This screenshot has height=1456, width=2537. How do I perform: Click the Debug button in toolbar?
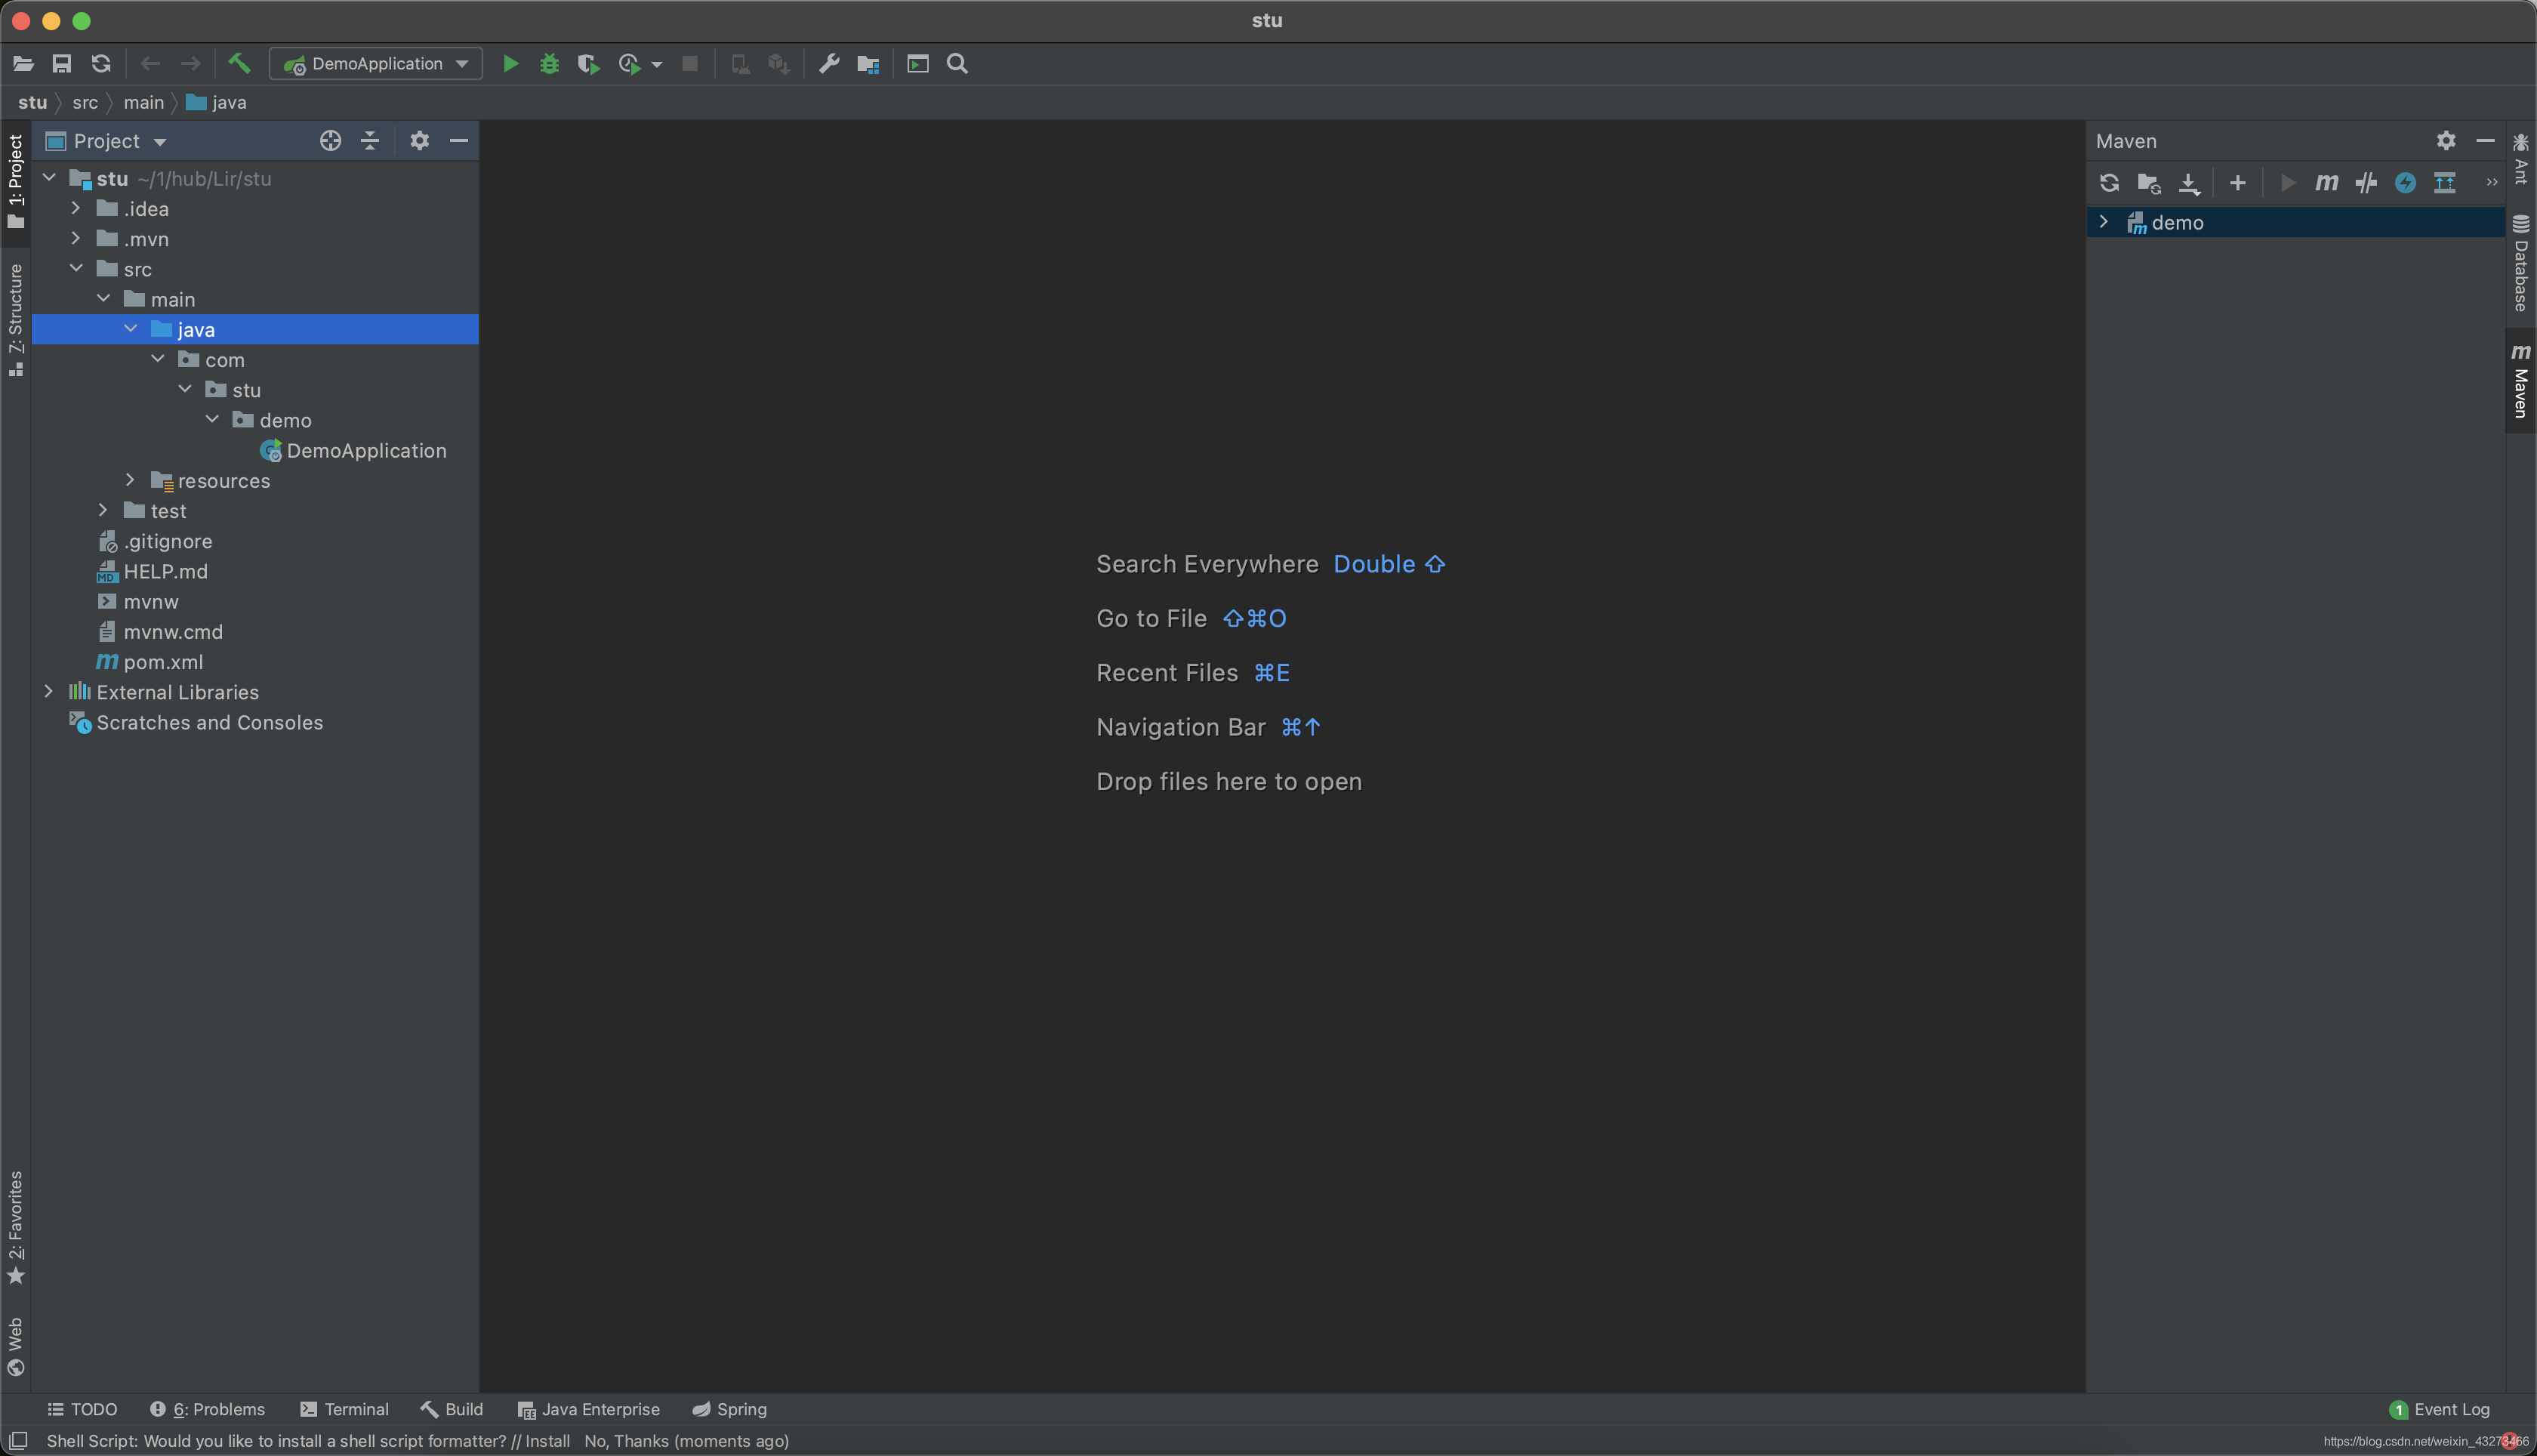(547, 63)
